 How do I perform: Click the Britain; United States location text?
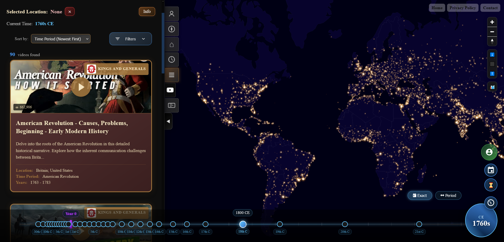tap(54, 170)
